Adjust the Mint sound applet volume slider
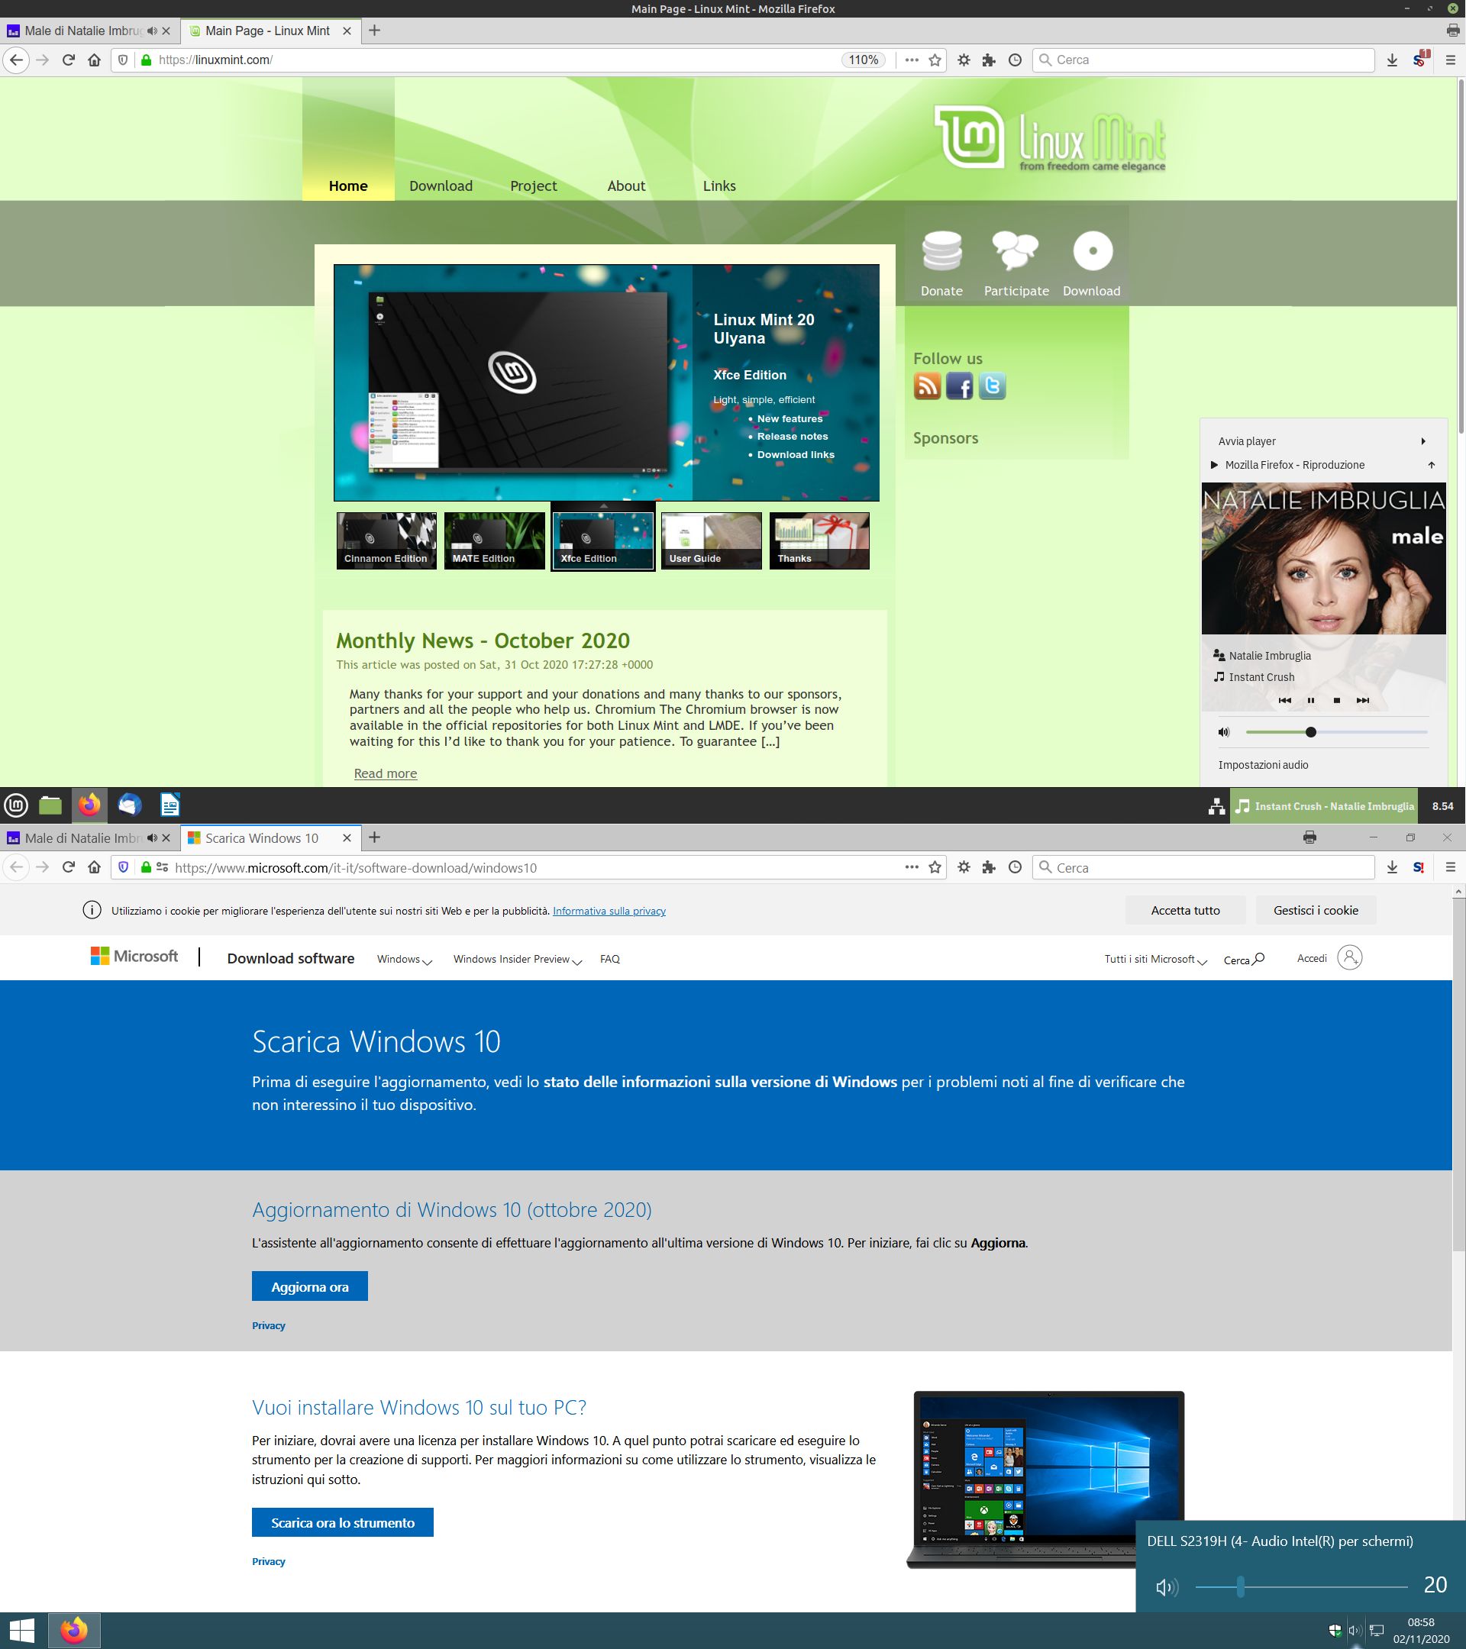Viewport: 1466px width, 1649px height. click(x=1336, y=731)
